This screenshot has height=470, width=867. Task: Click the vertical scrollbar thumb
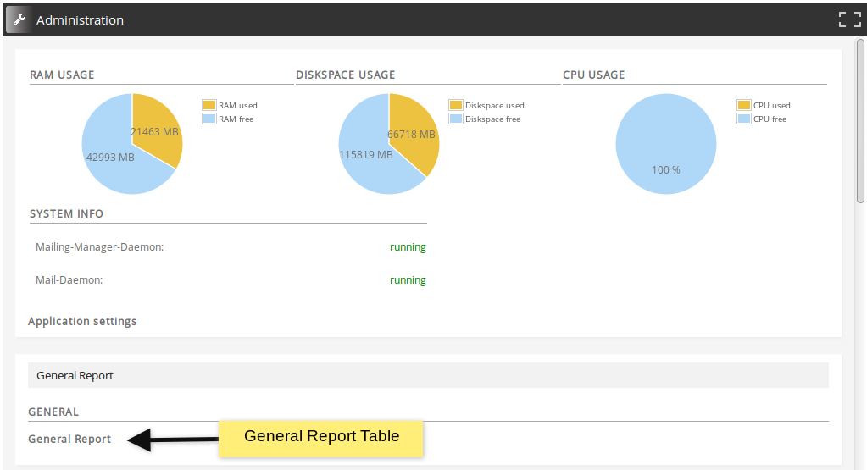pyautogui.click(x=860, y=119)
